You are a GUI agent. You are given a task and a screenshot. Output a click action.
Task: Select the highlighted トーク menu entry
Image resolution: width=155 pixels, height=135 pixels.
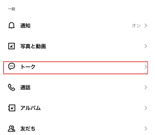76,68
